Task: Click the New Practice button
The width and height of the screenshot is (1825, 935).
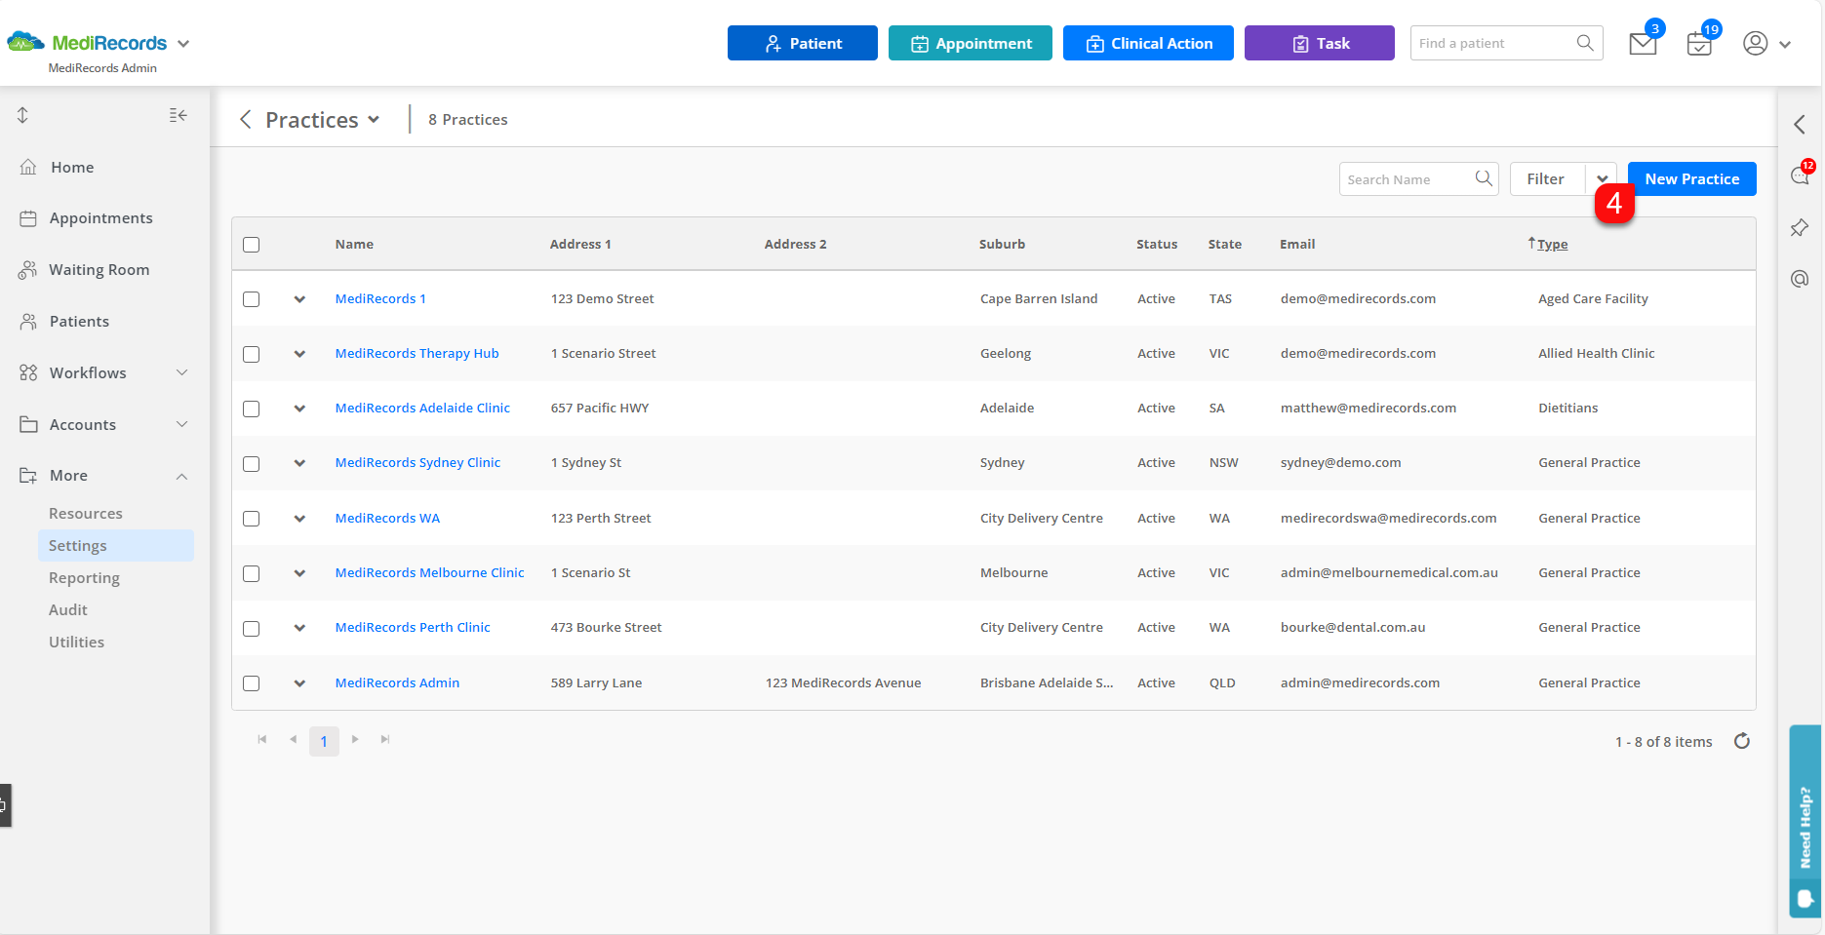Action: (1691, 178)
